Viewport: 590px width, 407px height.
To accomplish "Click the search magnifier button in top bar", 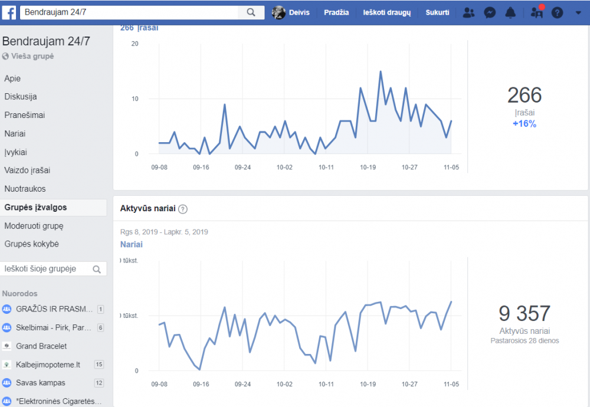I will click(x=251, y=12).
